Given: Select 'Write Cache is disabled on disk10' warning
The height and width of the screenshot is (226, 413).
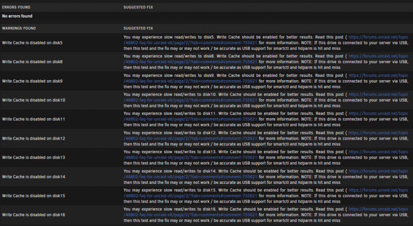Looking at the screenshot, I should (33, 100).
